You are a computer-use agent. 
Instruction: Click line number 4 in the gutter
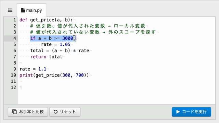[x=15, y=38]
